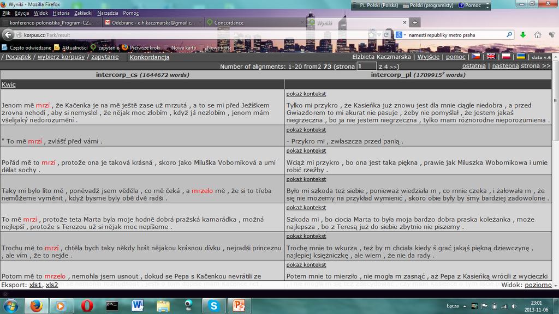Export results as xls1

35,285
